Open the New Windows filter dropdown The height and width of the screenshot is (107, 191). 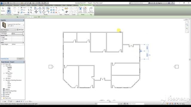click(8, 30)
